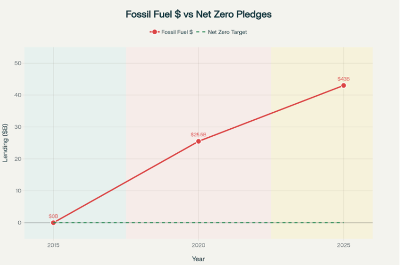Click the 2025 x-axis tick label
The width and height of the screenshot is (400, 265).
point(343,245)
